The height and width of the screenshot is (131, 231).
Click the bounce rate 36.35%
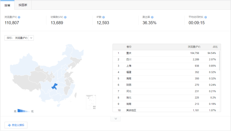click(149, 23)
